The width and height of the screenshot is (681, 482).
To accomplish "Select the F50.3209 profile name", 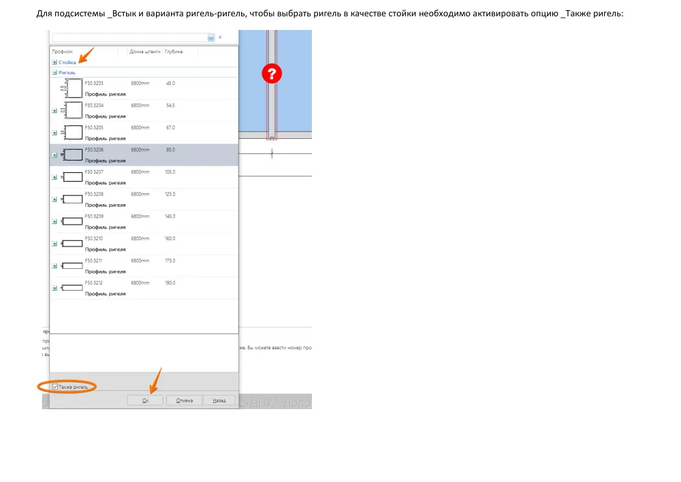I will point(94,216).
